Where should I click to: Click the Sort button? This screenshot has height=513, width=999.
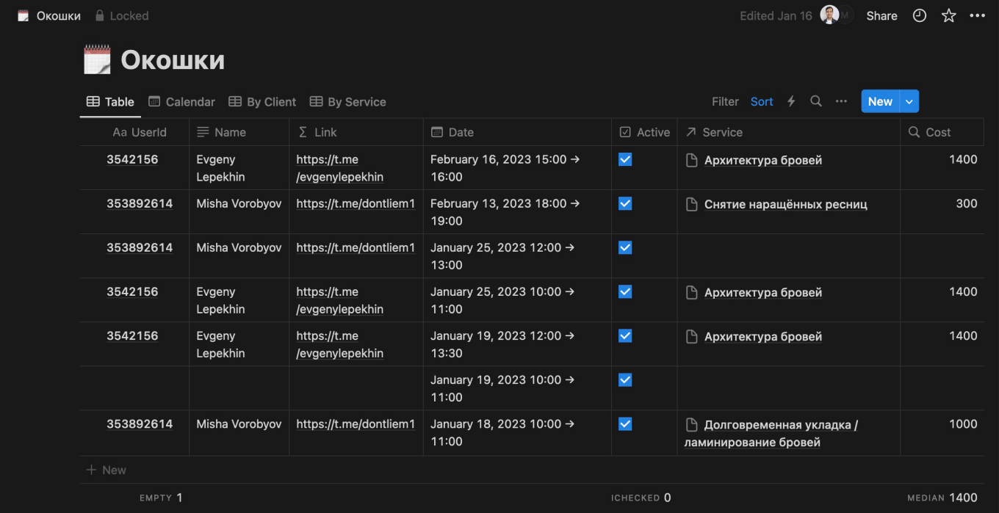(762, 101)
